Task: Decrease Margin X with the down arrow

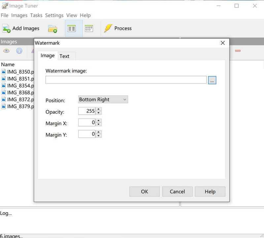Action: 98,124
